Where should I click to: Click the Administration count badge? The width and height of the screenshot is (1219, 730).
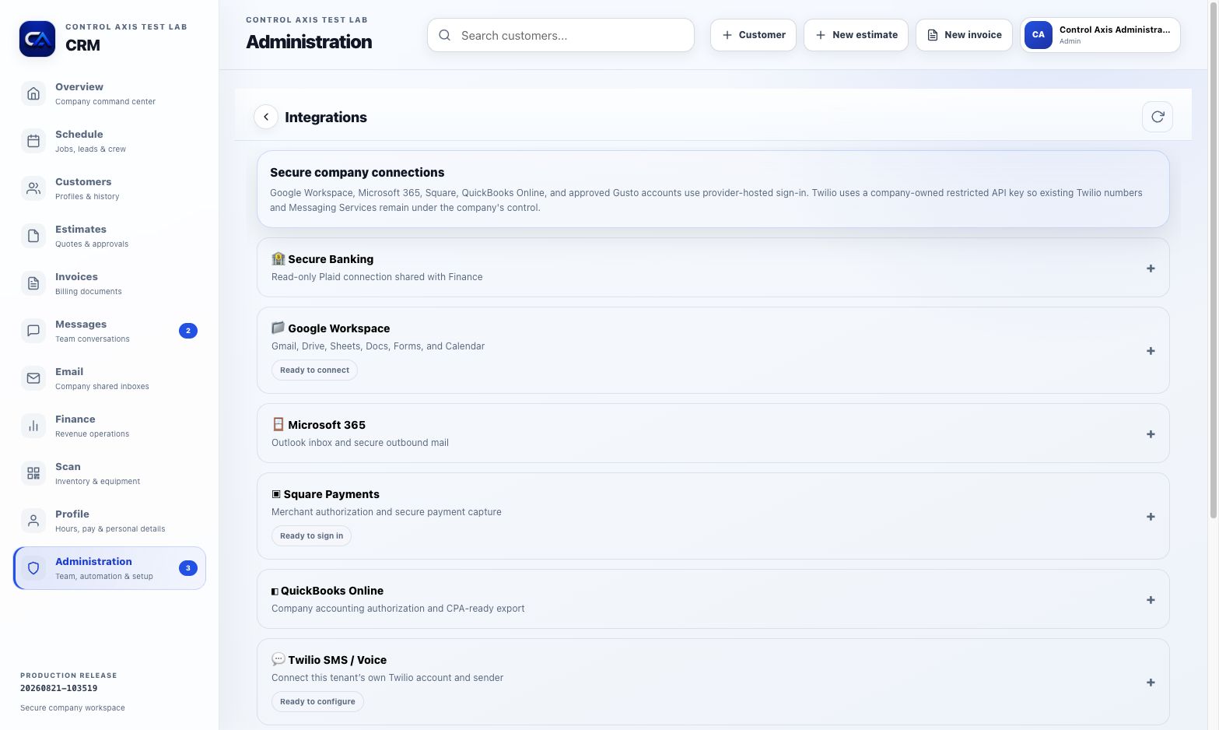point(188,568)
